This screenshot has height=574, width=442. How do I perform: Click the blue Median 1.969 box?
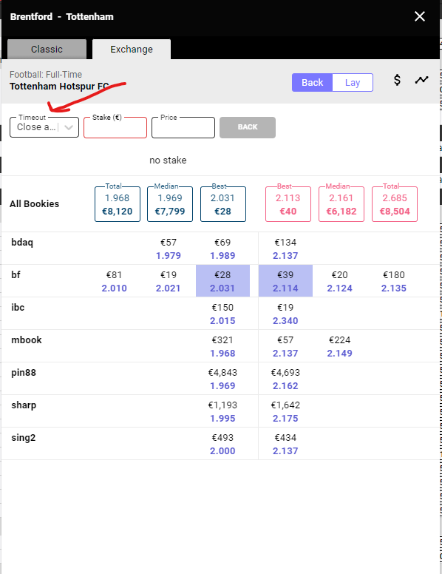pyautogui.click(x=170, y=204)
